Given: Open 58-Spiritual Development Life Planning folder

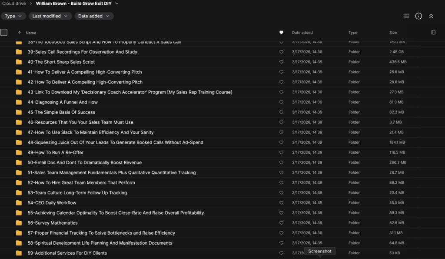Looking at the screenshot, I should point(100,243).
